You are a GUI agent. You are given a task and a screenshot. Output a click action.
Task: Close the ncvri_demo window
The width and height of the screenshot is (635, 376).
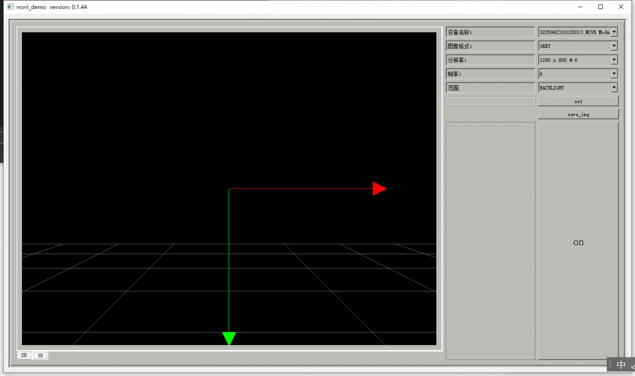coord(621,7)
